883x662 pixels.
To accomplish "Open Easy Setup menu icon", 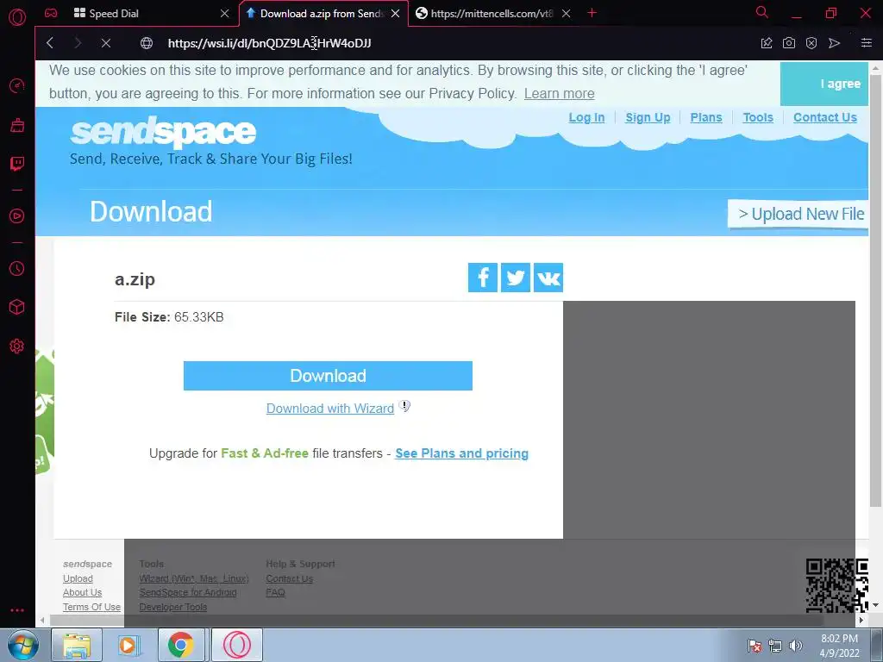I will 867,43.
